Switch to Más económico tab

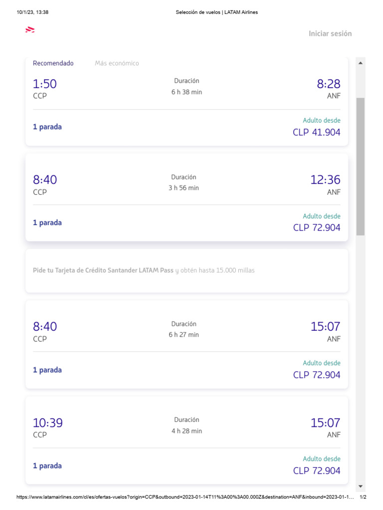click(117, 63)
